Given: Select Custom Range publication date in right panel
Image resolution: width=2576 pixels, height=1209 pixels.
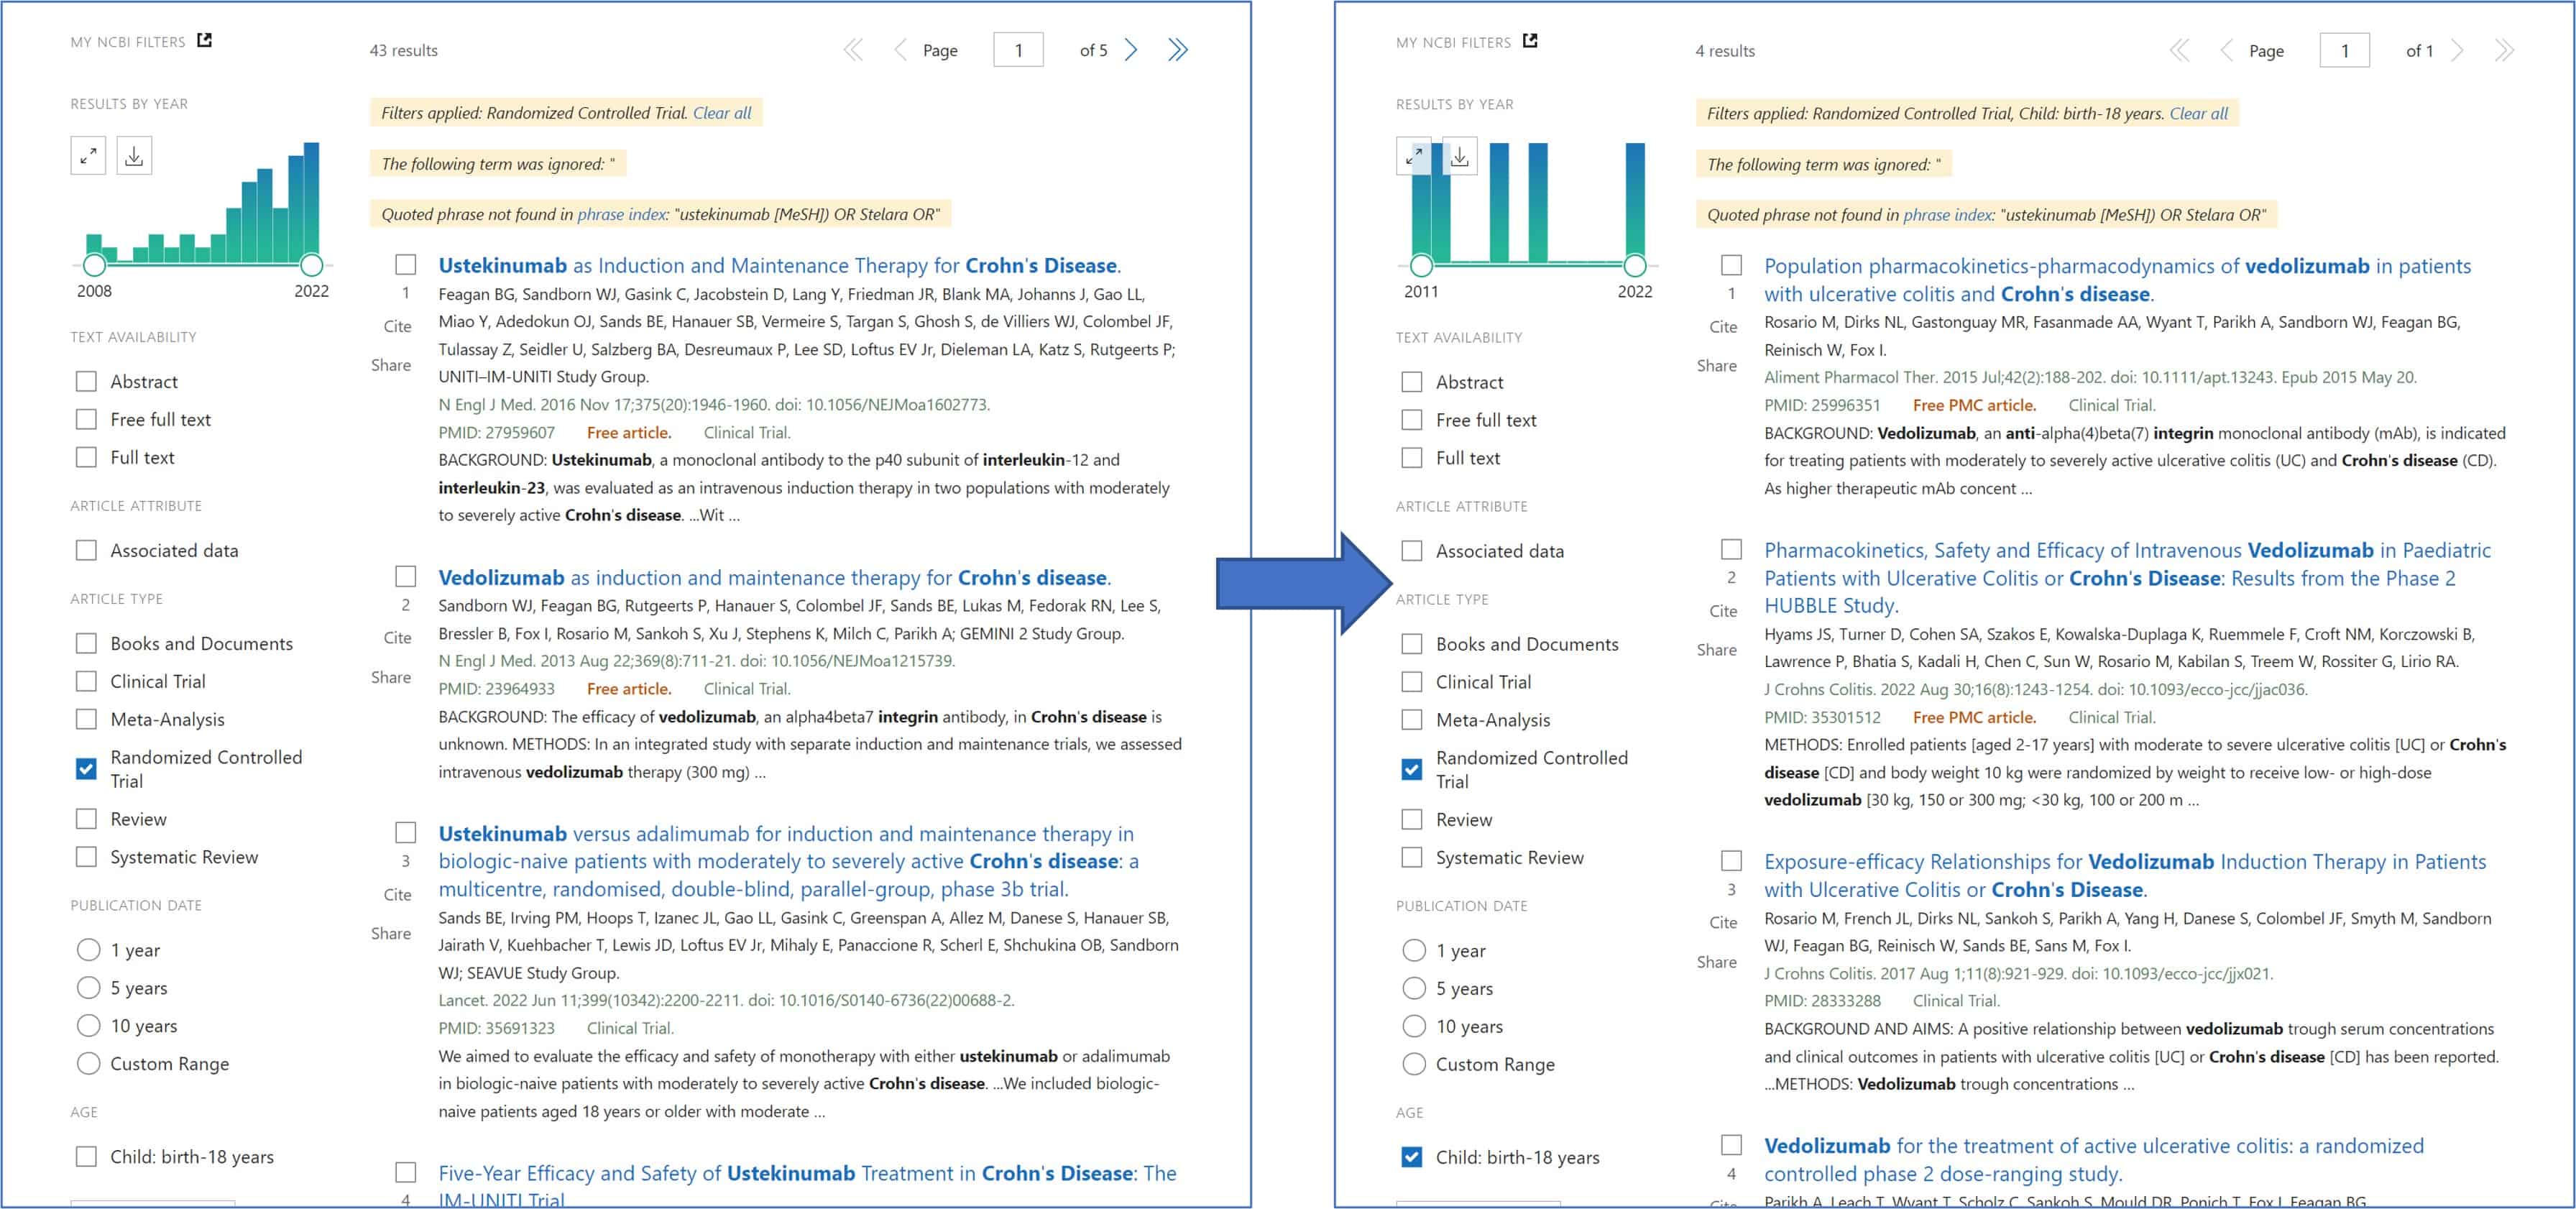Looking at the screenshot, I should tap(1413, 1064).
